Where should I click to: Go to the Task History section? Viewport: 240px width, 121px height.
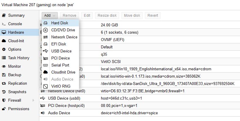(x=18, y=58)
